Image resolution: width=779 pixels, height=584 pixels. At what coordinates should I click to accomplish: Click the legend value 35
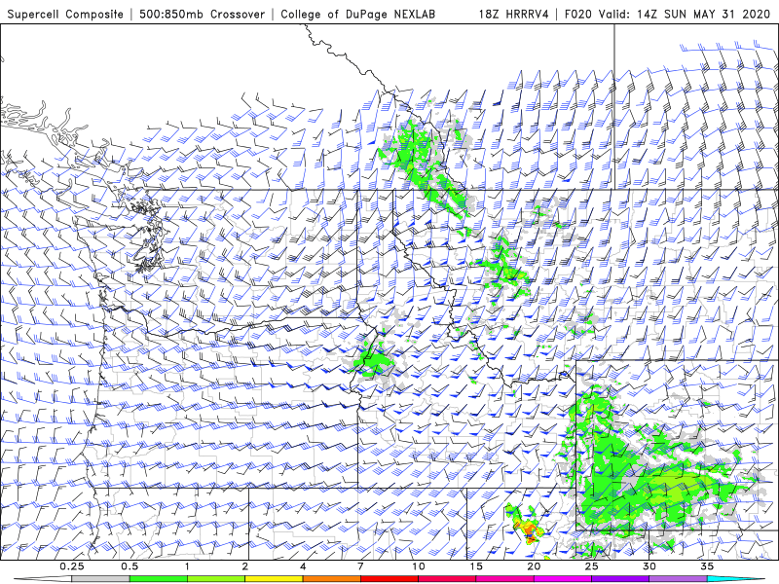point(707,566)
